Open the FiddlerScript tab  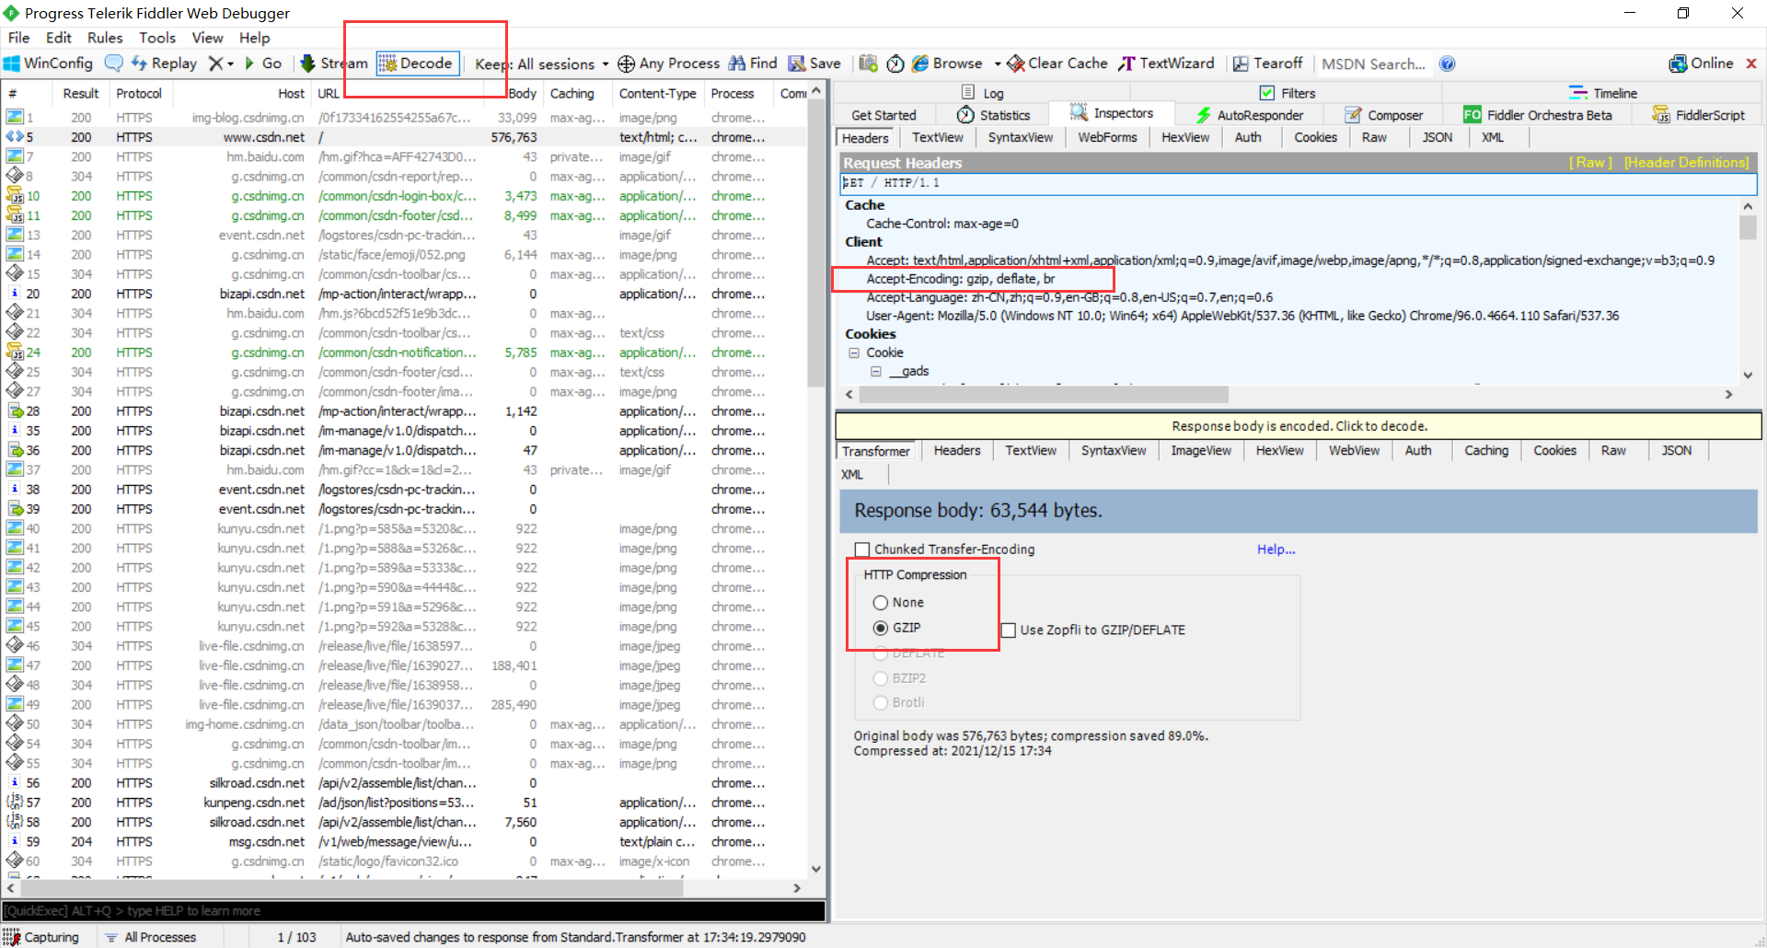coord(1698,115)
